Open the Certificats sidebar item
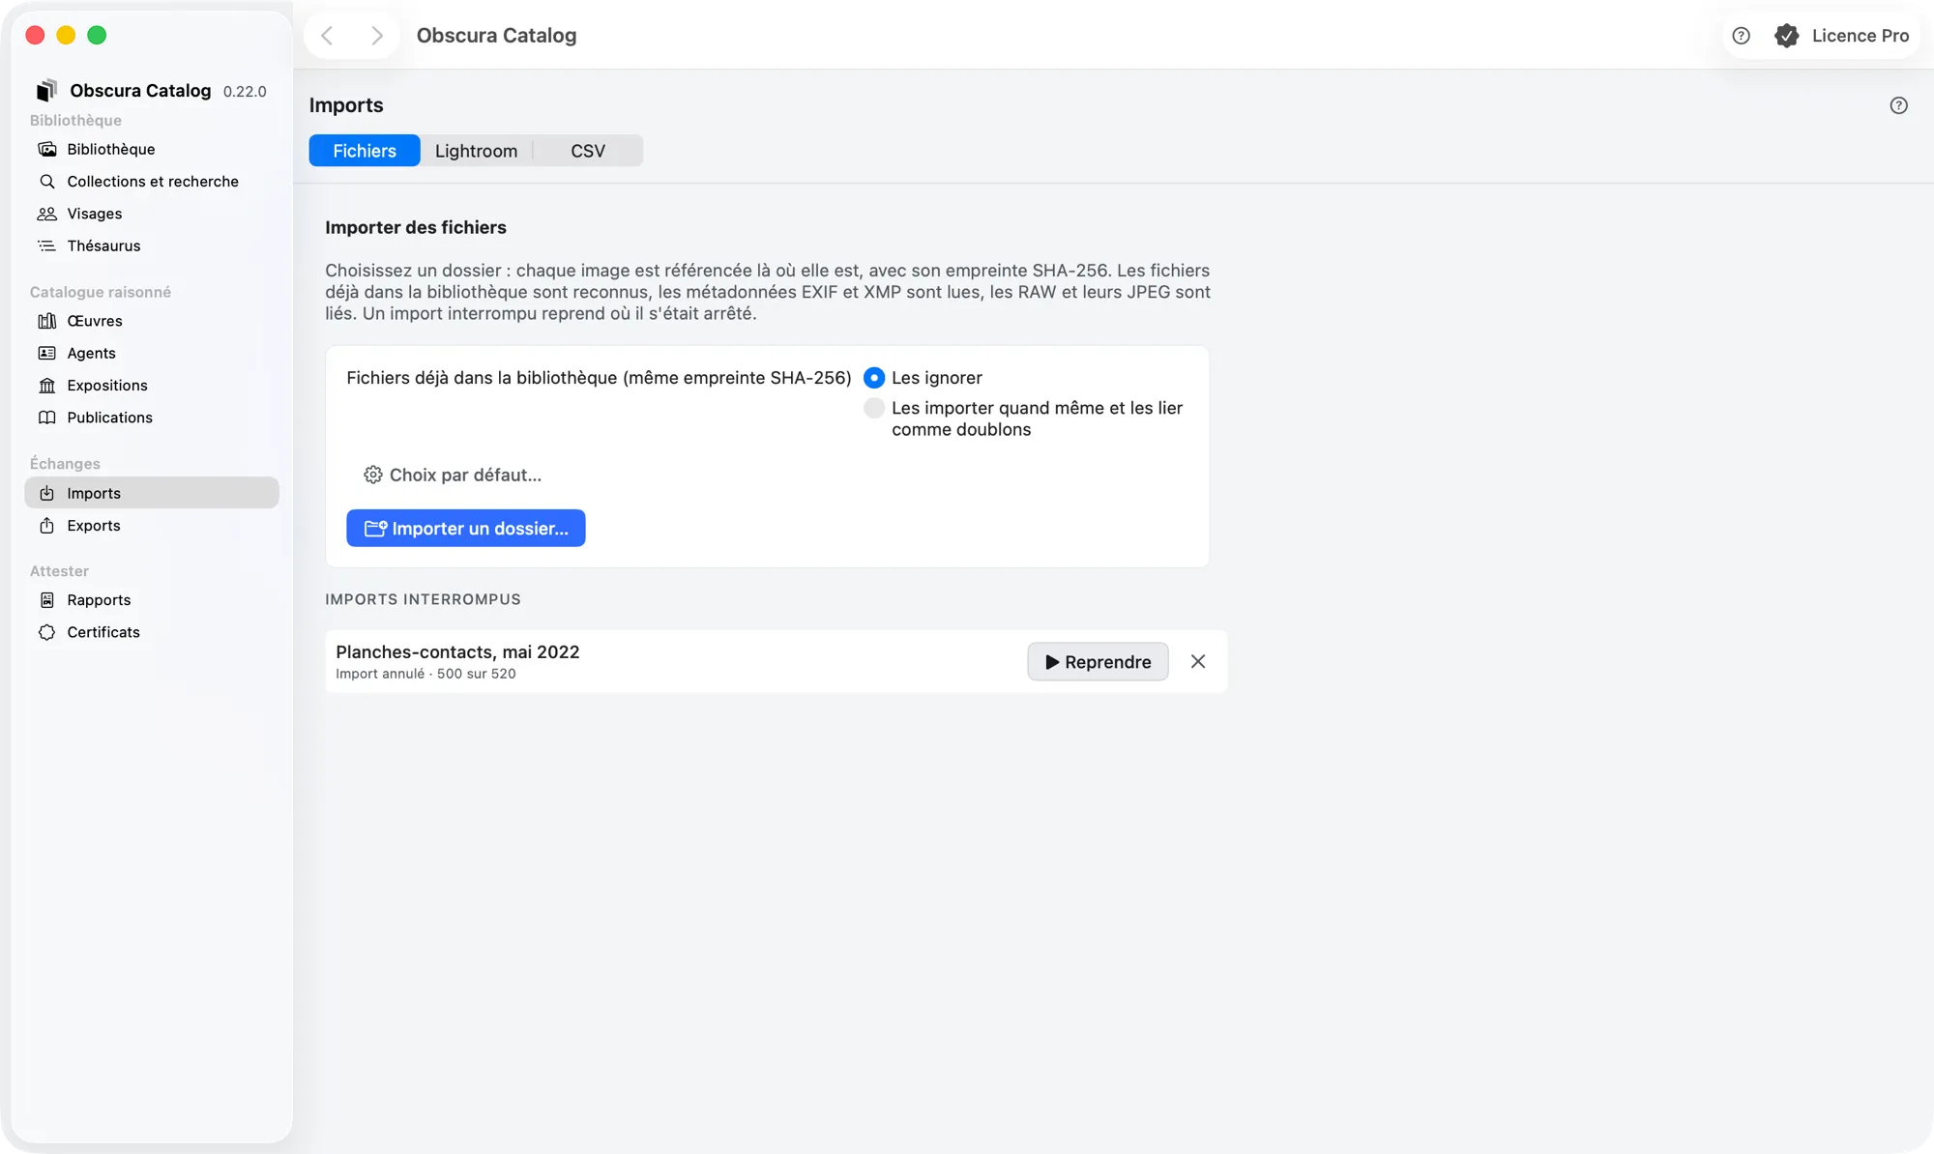1934x1154 pixels. [x=152, y=632]
